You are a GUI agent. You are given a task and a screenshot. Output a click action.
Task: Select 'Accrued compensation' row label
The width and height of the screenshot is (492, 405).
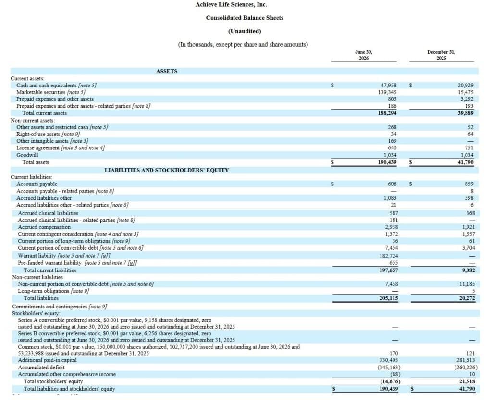click(x=44, y=227)
